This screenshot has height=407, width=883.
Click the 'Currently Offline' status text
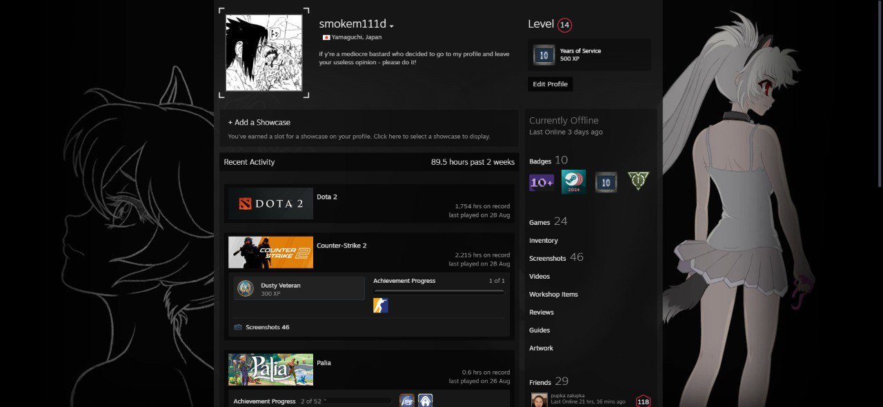click(x=564, y=121)
